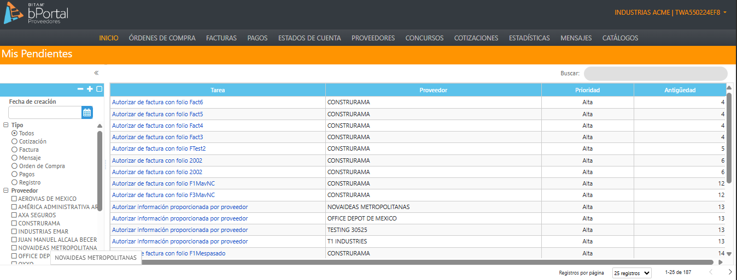Open the INICIO menu
The width and height of the screenshot is (737, 280).
[x=109, y=38]
